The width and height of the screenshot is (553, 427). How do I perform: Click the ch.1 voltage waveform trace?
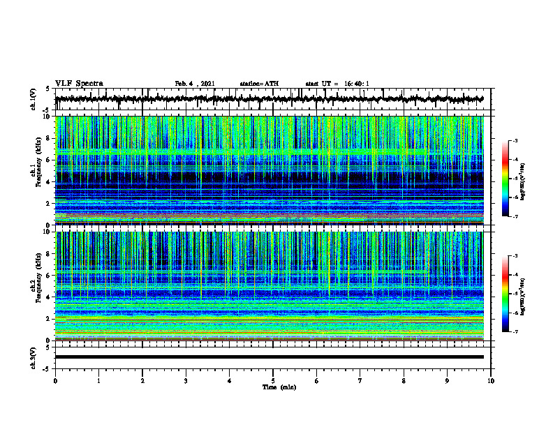point(269,99)
